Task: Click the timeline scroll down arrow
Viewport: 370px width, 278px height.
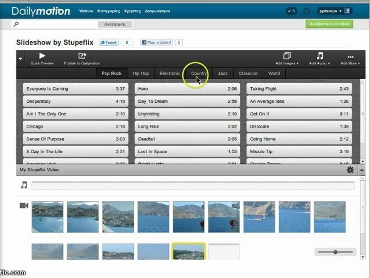Action: click(363, 257)
